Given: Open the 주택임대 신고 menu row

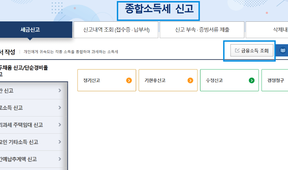Looking at the screenshot, I should (x=33, y=125).
